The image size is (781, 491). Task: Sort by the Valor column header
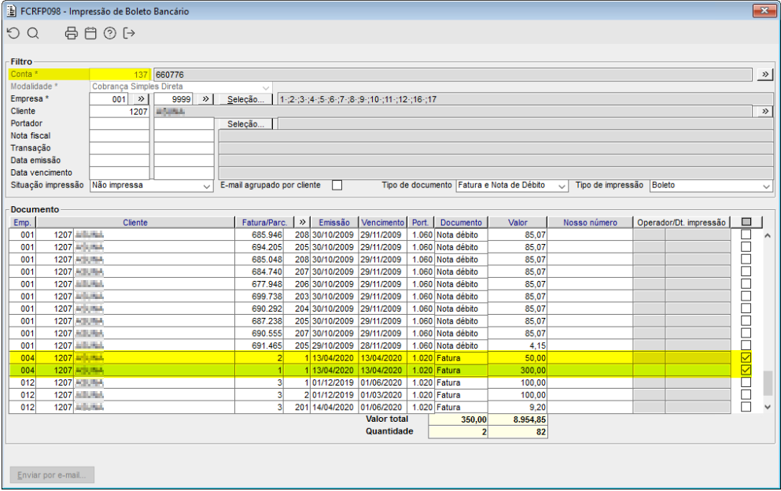click(518, 223)
